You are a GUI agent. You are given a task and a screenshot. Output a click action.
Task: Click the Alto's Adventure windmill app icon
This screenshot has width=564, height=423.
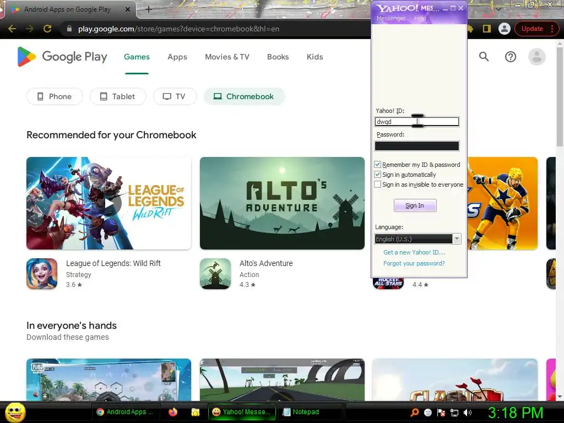click(x=215, y=274)
